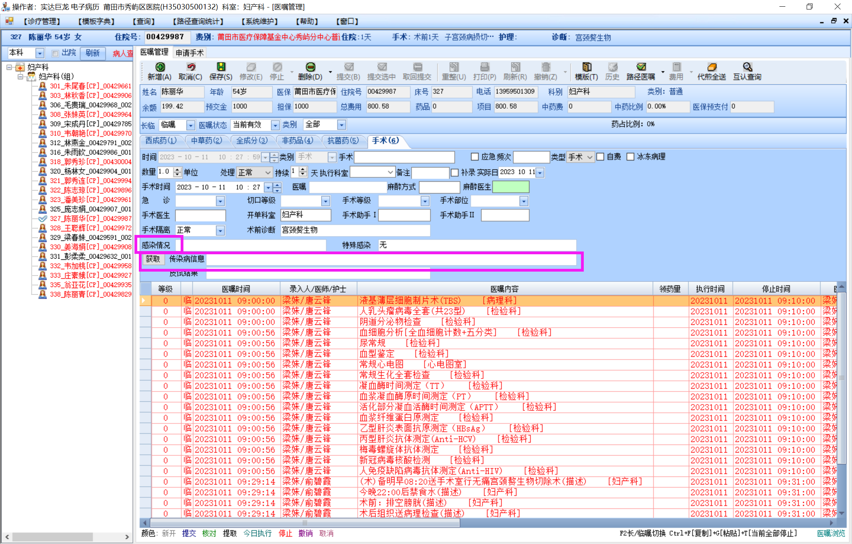
Task: Click the 获取 button
Action: tap(153, 259)
